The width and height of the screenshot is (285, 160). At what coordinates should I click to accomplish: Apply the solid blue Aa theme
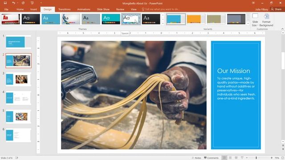click(51, 19)
